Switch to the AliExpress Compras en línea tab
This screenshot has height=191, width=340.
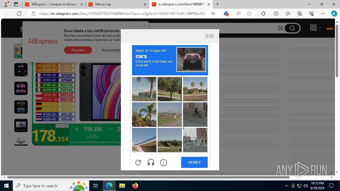click(54, 4)
